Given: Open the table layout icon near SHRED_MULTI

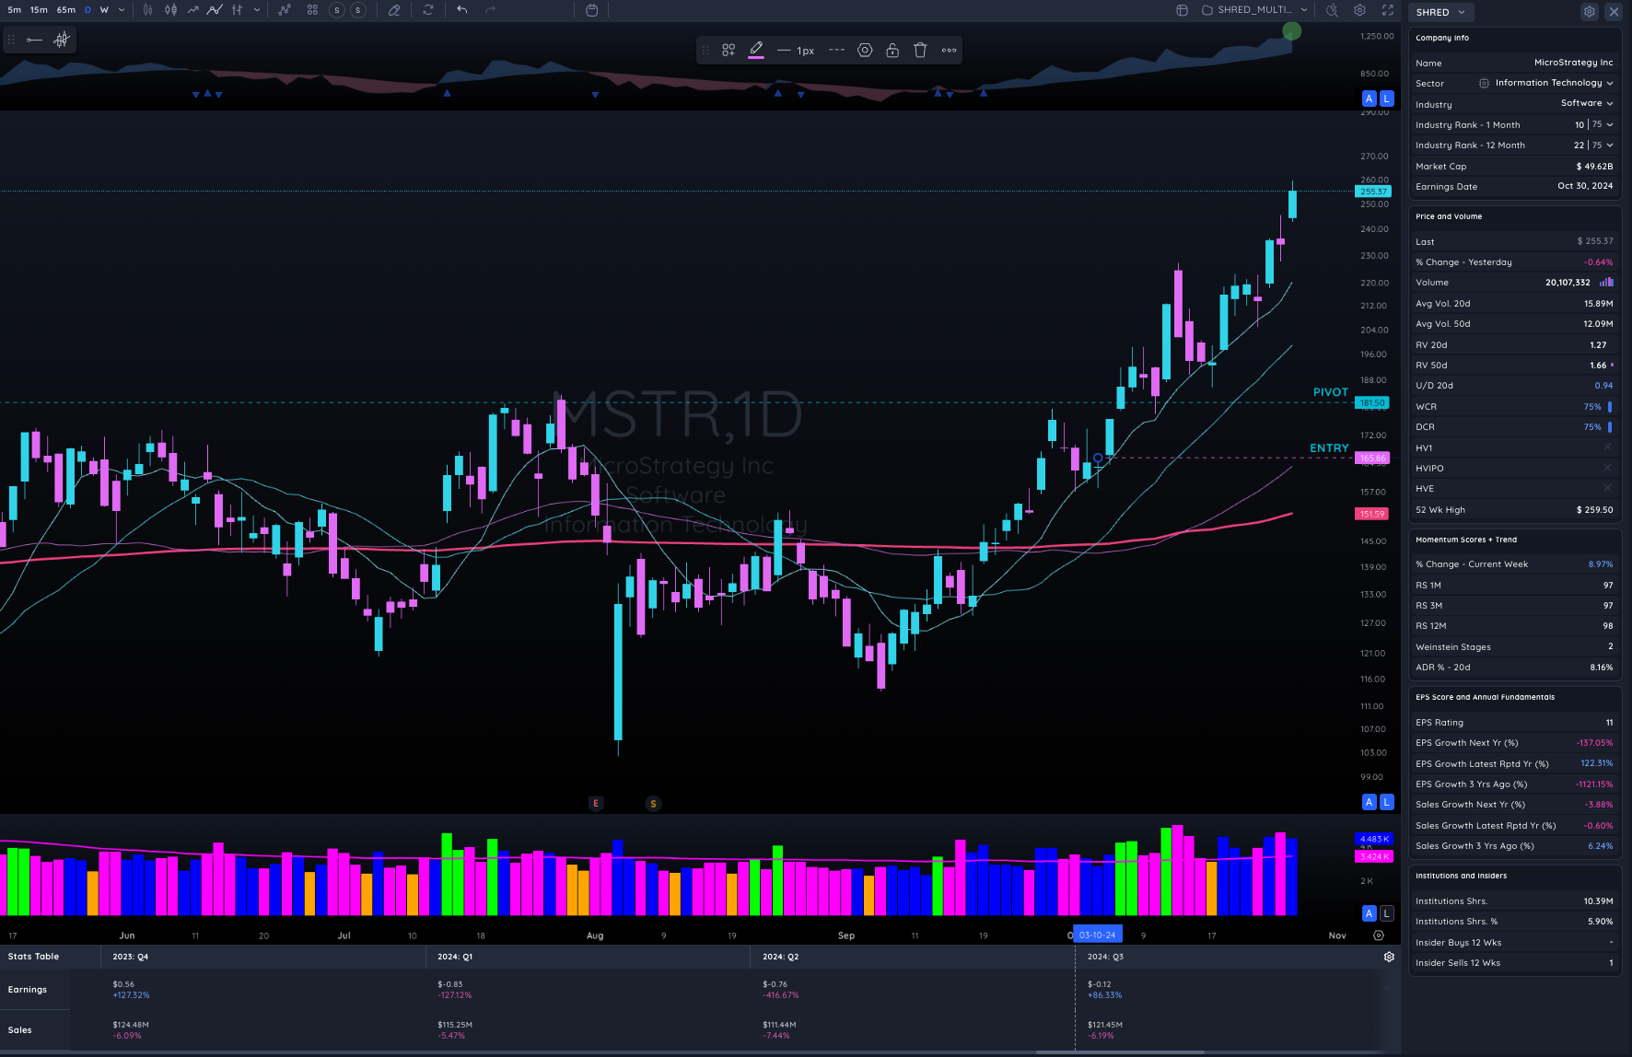Looking at the screenshot, I should [x=1182, y=10].
